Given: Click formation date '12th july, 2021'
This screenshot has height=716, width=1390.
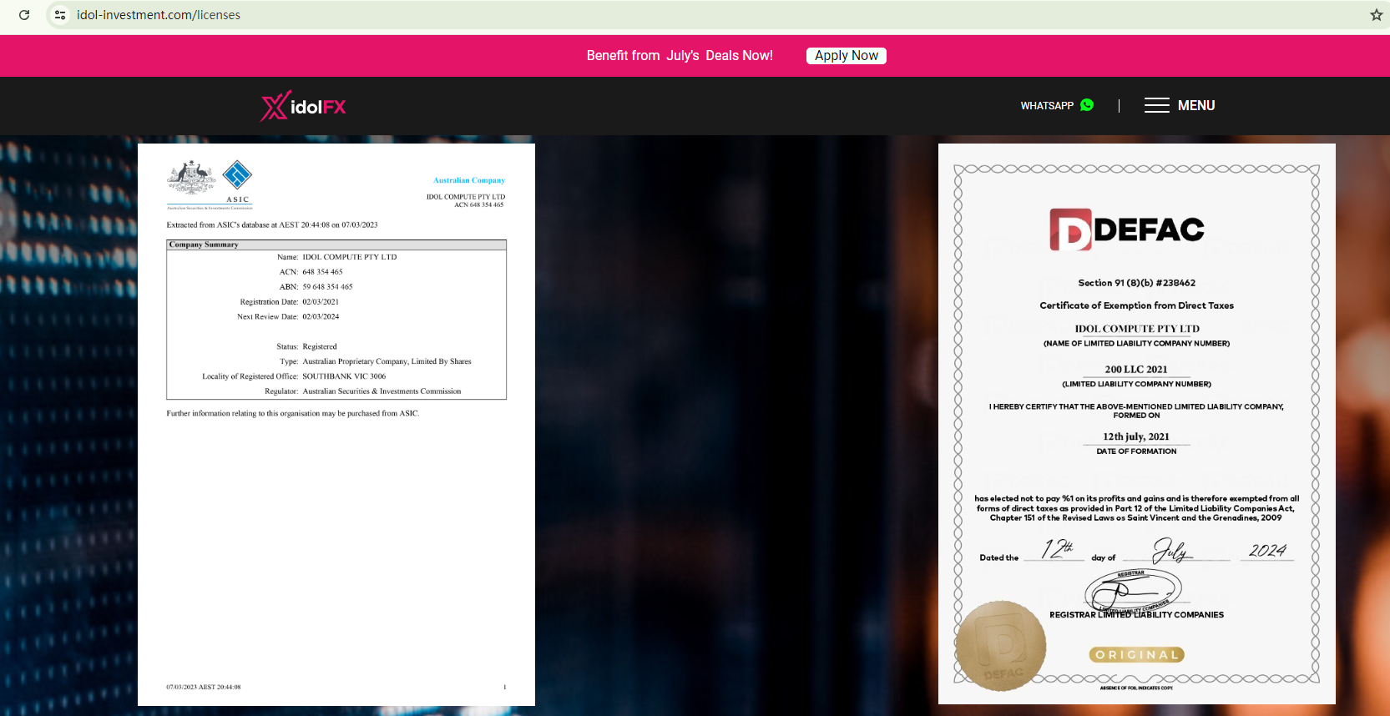Looking at the screenshot, I should pos(1136,436).
